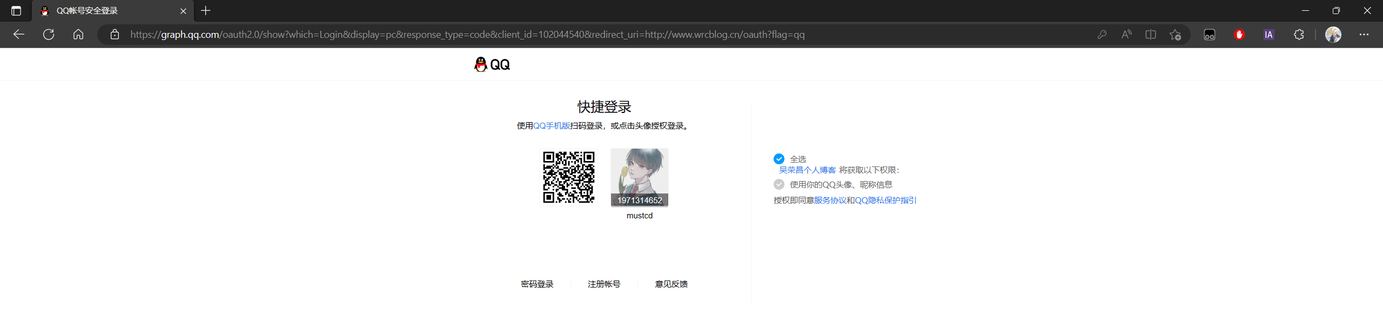Click the address bar URL

coord(467,35)
